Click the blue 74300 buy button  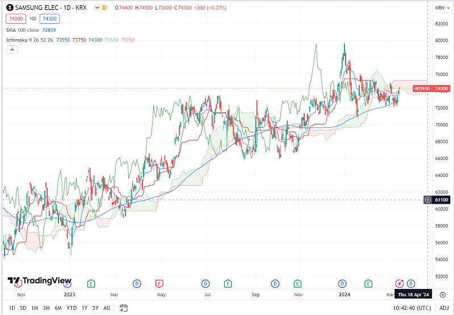(49, 19)
